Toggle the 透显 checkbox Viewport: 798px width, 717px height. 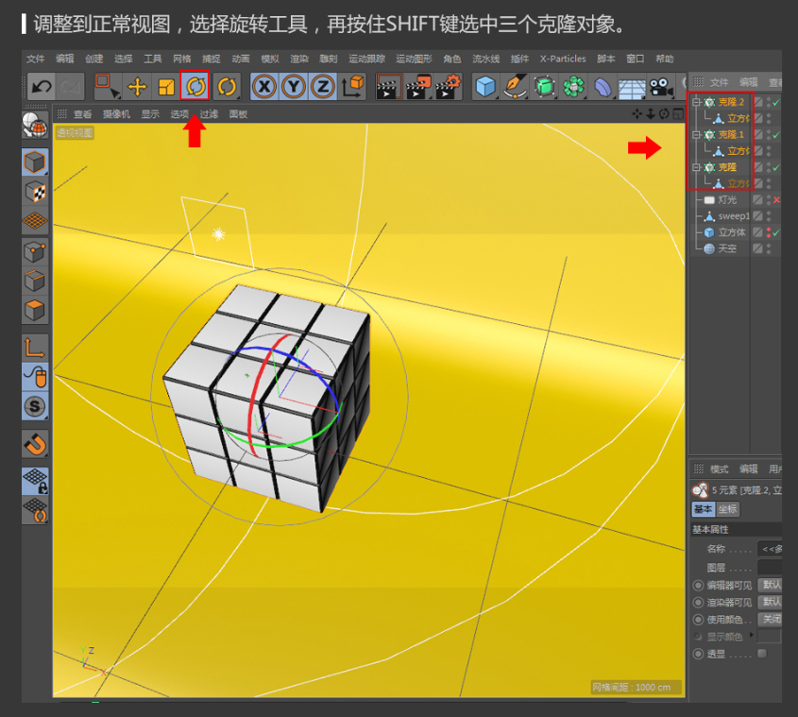tap(762, 653)
